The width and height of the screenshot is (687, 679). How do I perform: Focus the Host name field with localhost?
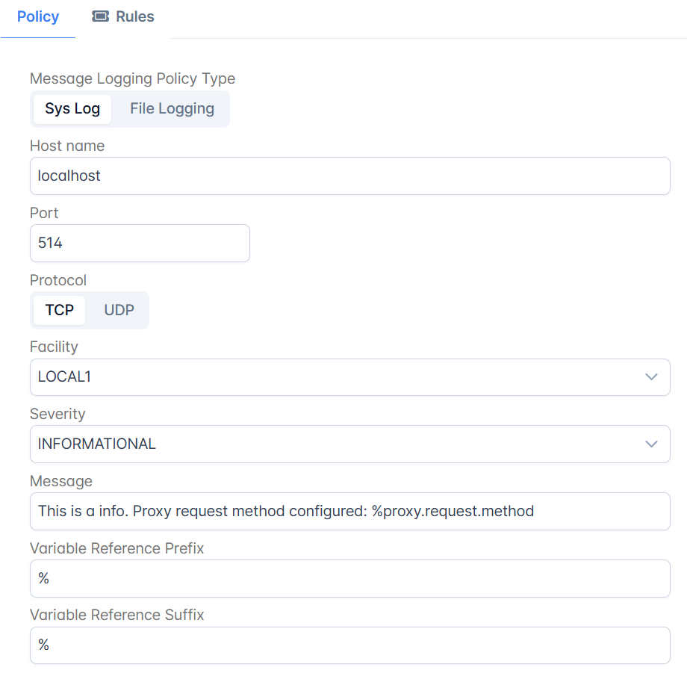pyautogui.click(x=350, y=176)
